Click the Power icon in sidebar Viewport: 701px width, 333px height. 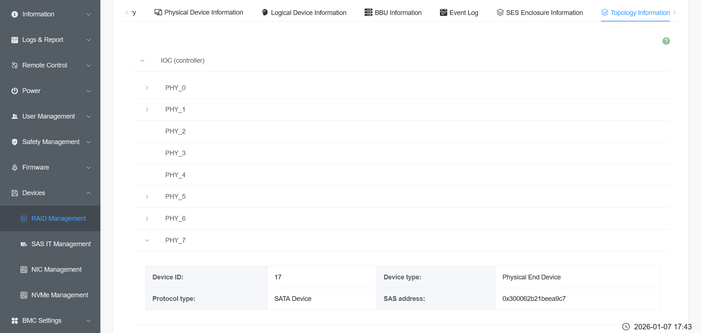(x=15, y=91)
